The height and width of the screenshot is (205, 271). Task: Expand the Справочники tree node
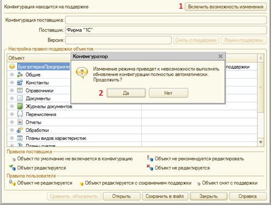[x=12, y=90]
